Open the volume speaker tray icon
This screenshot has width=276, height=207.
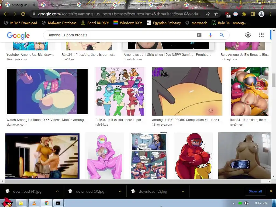click(x=247, y=203)
